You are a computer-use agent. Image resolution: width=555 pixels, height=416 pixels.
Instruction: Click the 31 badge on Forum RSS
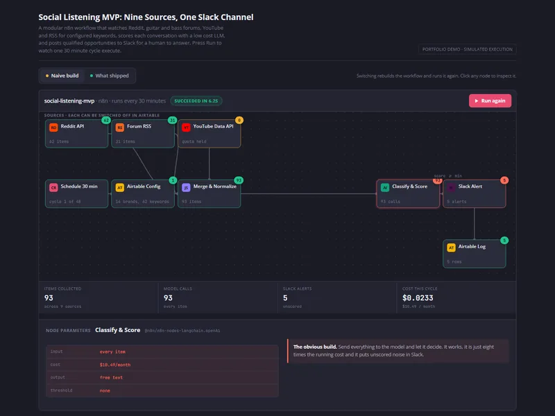point(172,120)
